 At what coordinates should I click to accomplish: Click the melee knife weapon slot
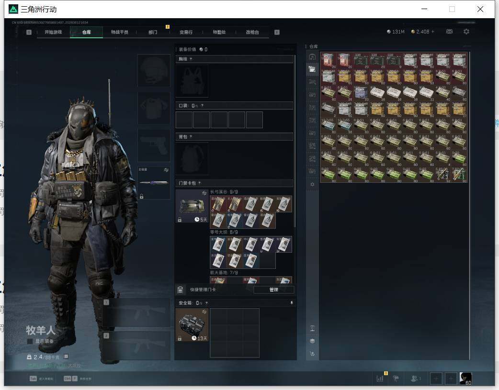154,183
